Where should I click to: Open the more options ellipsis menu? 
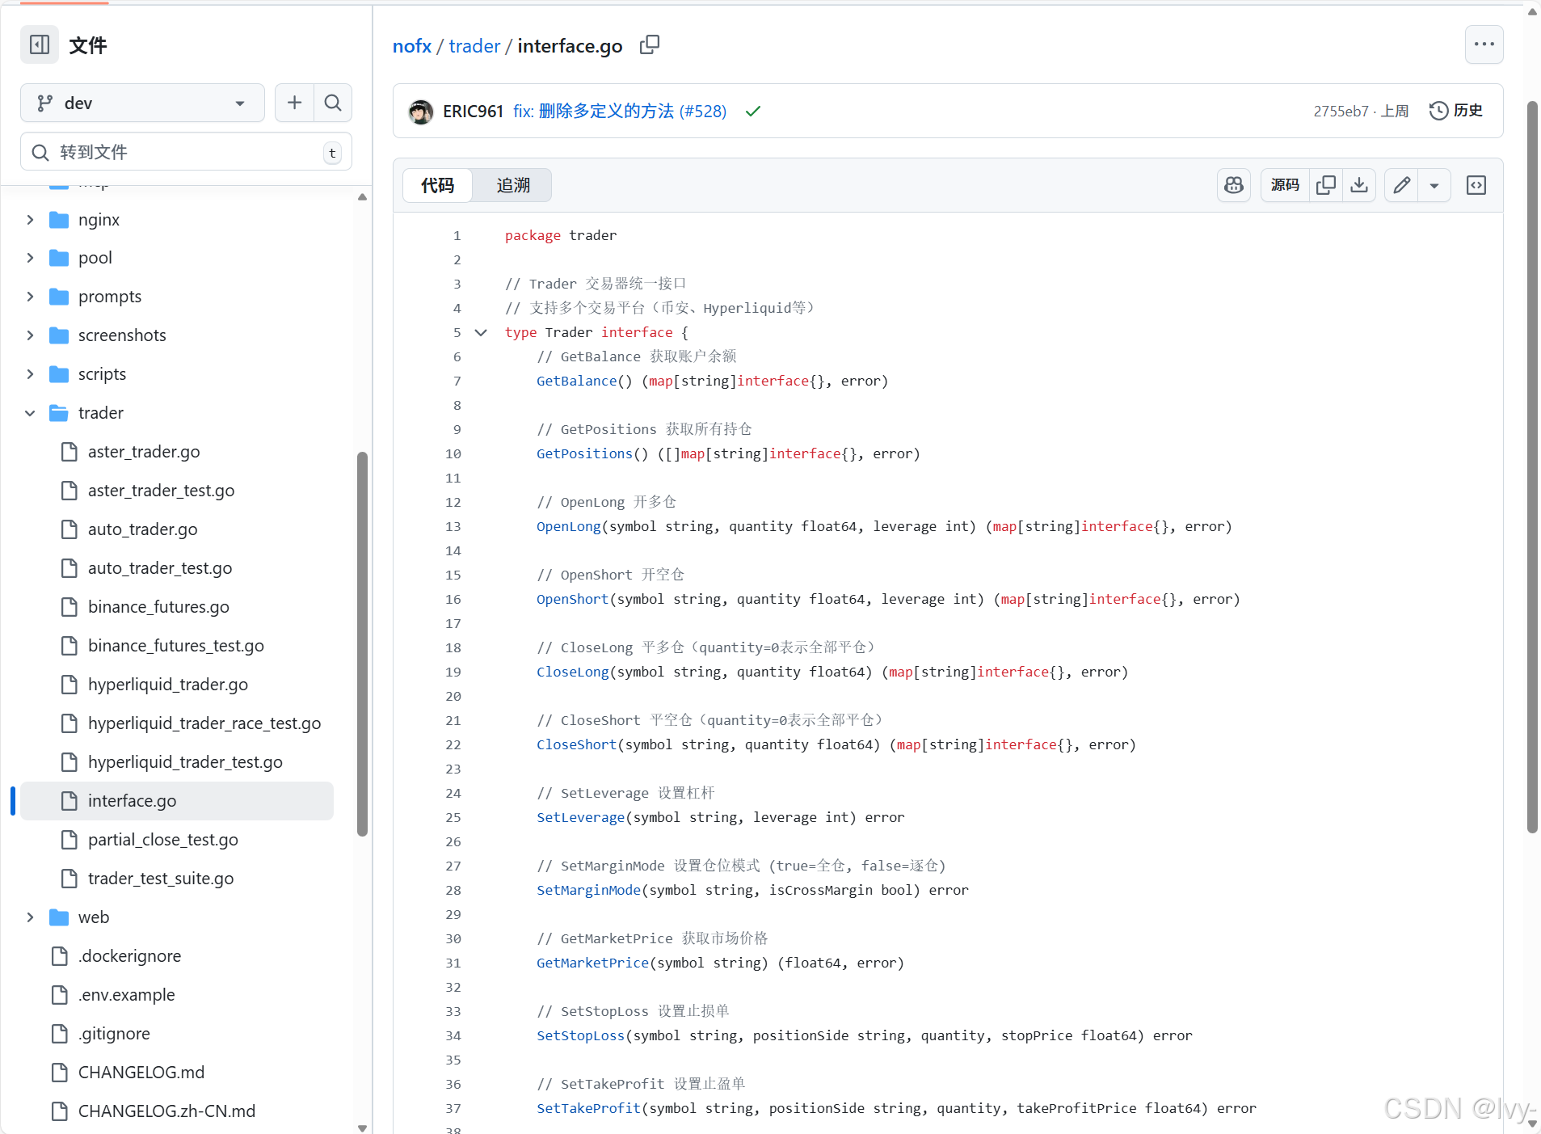[1484, 44]
